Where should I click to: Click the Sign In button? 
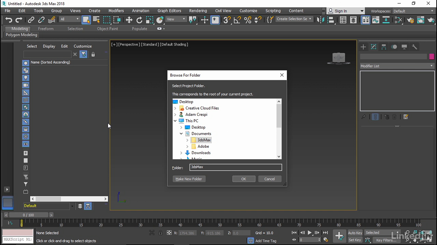tap(346, 11)
